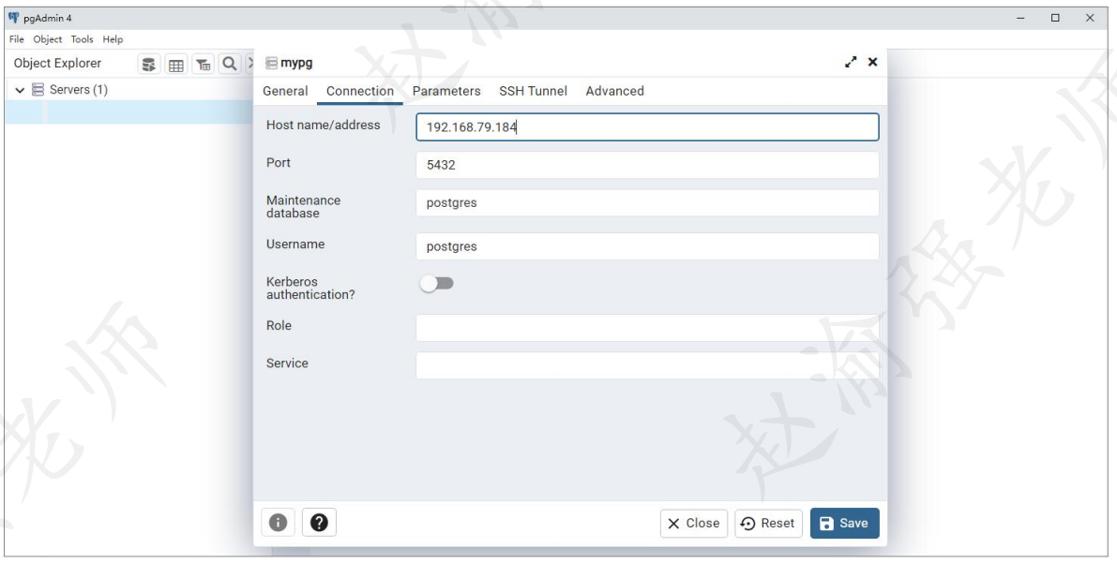Focus the Host name/address field
This screenshot has width=1117, height=563.
(x=647, y=127)
